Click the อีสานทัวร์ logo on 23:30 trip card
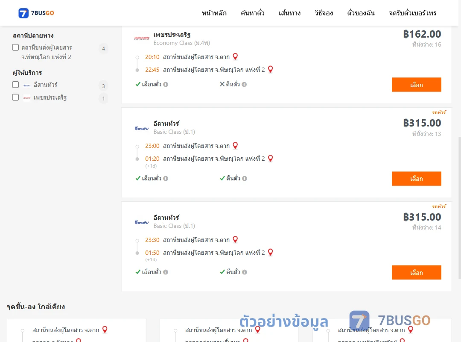 [x=142, y=222]
